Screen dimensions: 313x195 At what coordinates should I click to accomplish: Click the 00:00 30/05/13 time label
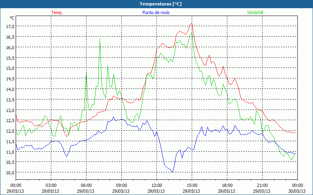click(x=297, y=188)
